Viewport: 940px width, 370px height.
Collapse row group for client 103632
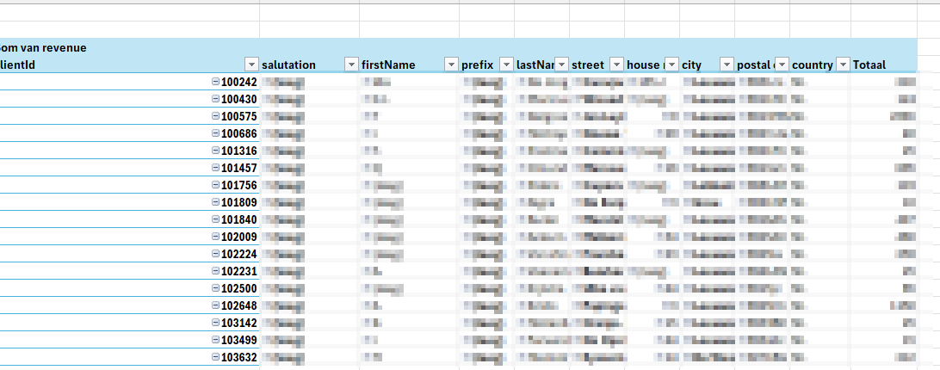215,357
